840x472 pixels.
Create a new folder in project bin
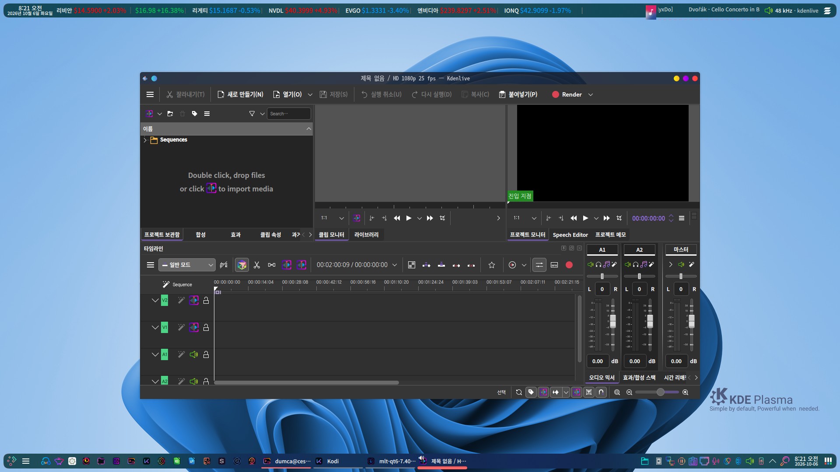[170, 114]
